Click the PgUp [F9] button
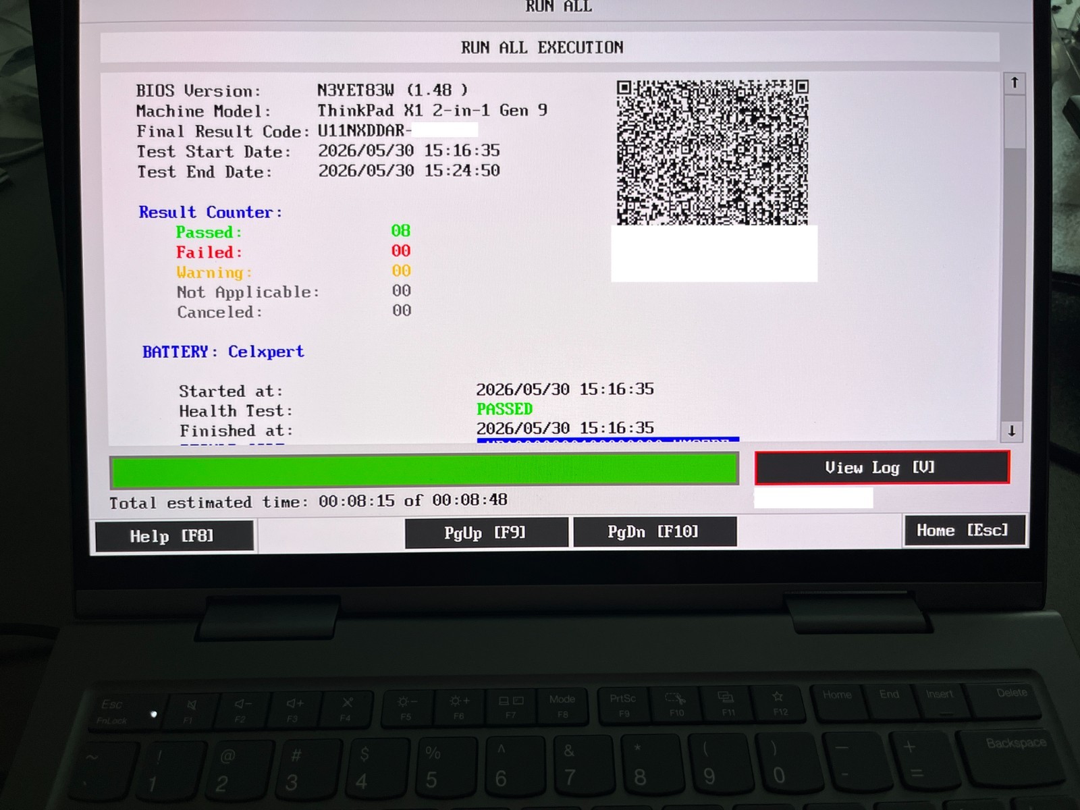The image size is (1080, 810). tap(486, 533)
